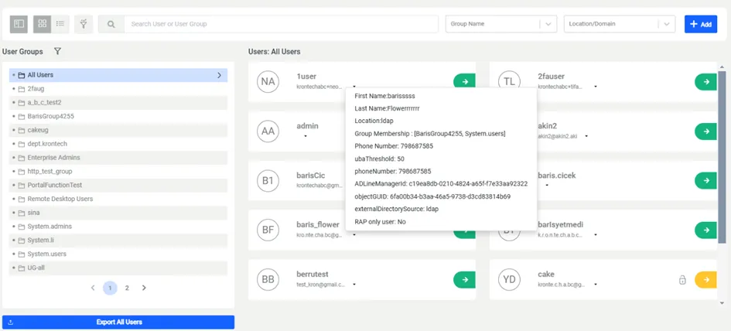The width and height of the screenshot is (731, 331).
Task: Click the lock icon on cake user
Action: point(682,280)
